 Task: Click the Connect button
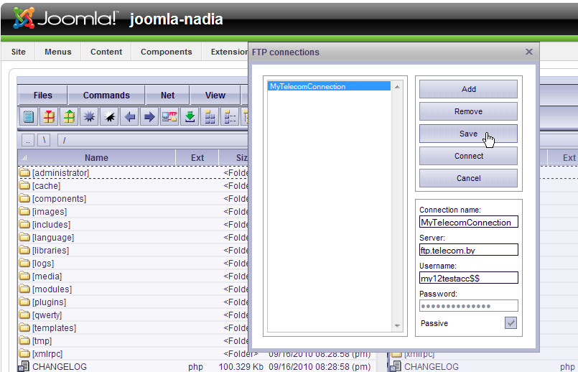(x=469, y=156)
